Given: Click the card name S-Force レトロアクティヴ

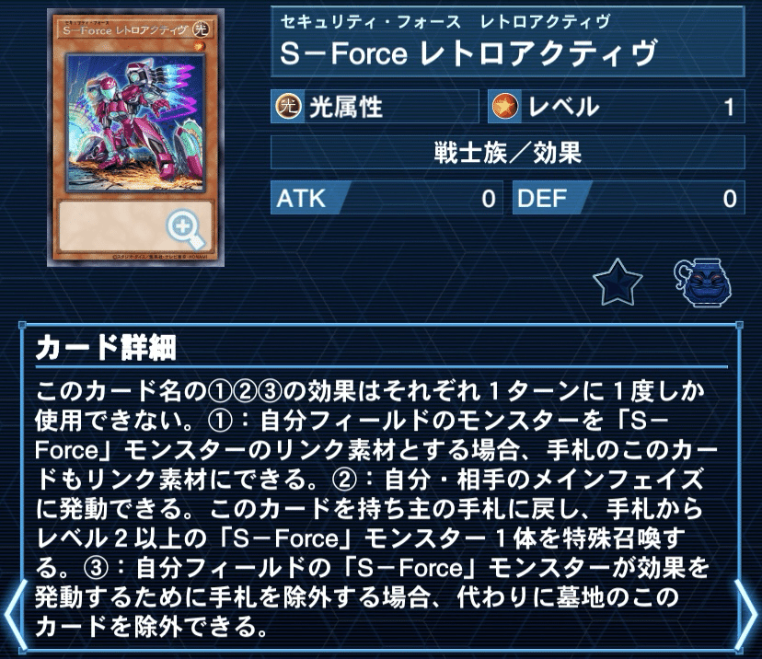Looking at the screenshot, I should click(x=468, y=53).
